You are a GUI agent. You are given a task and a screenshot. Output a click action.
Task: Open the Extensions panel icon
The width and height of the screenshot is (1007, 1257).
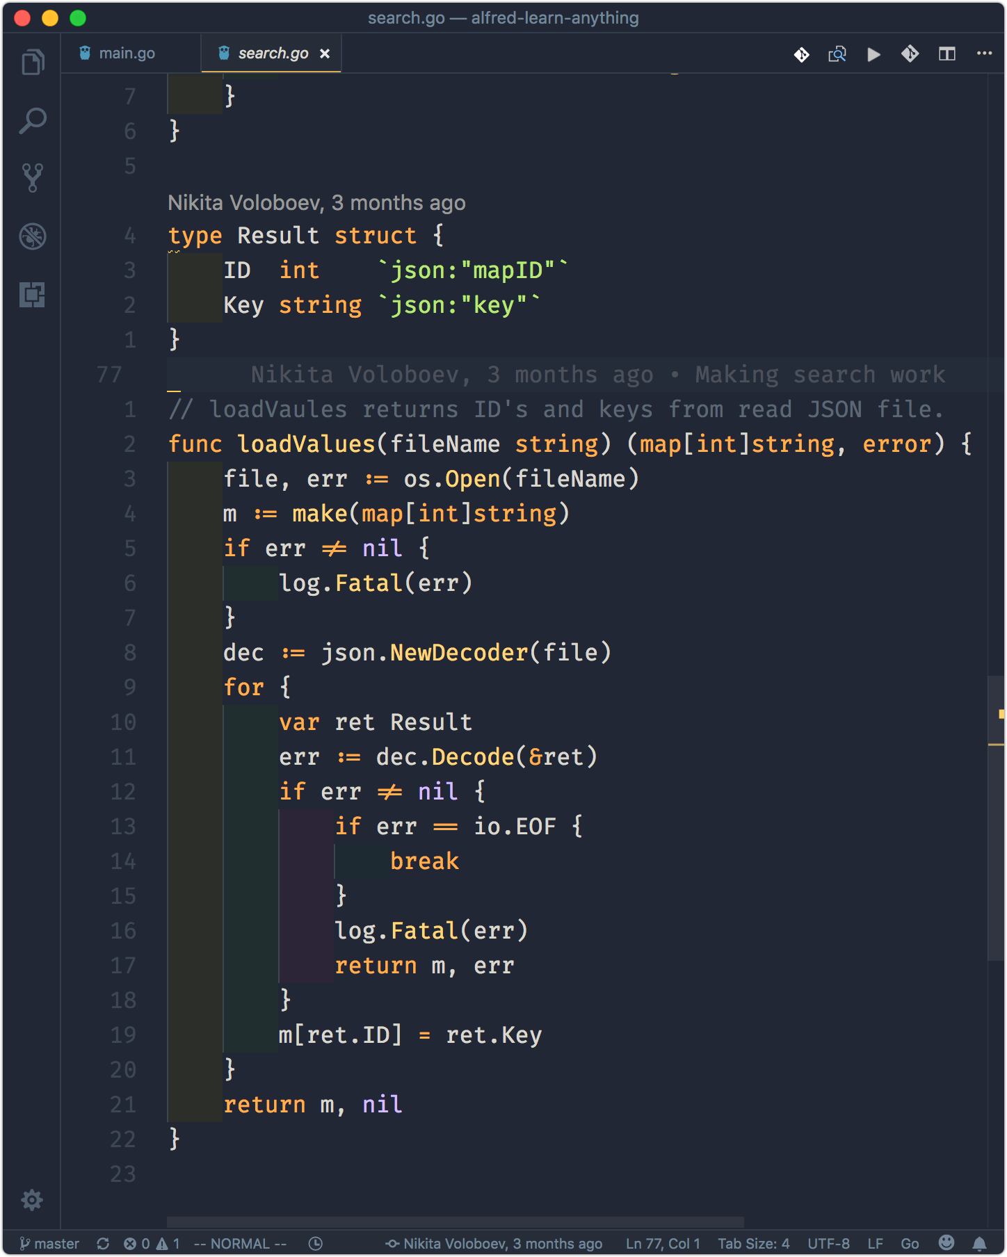[x=33, y=295]
